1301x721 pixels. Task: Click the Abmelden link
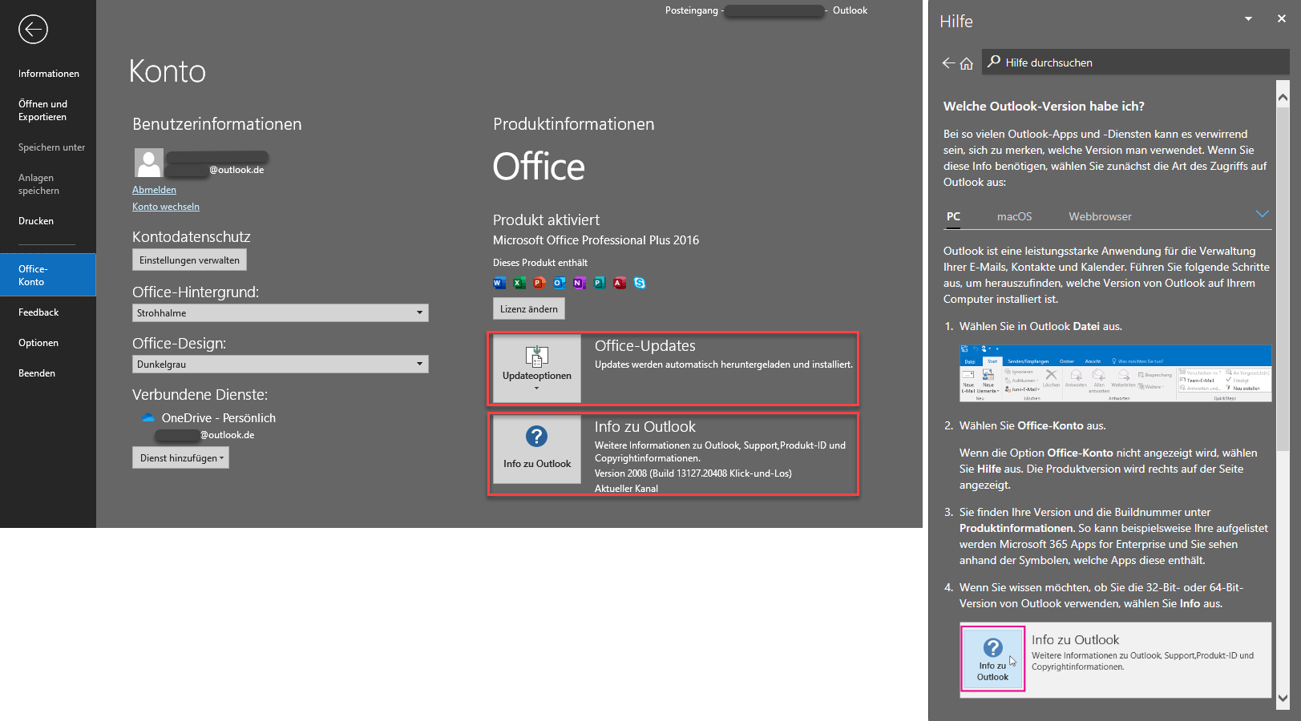pyautogui.click(x=154, y=190)
